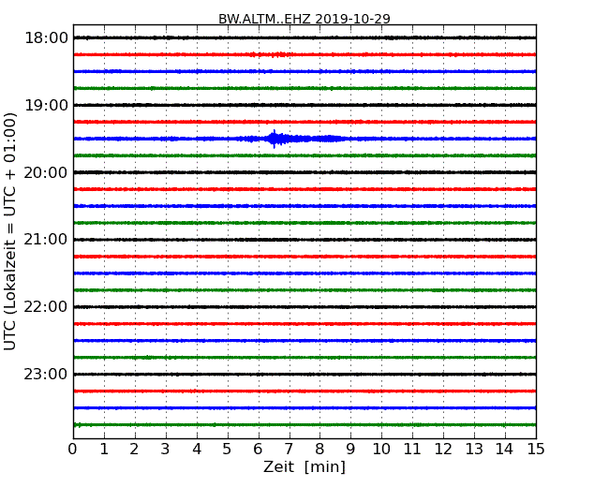
Task: Click the UTC Lokalzeit vertical axis label
Action: 10,231
